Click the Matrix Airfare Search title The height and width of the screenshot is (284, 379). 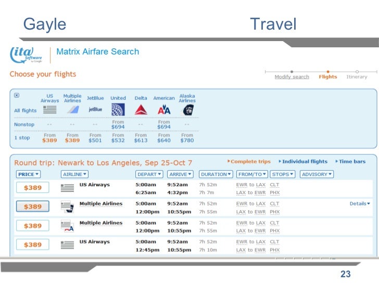click(x=98, y=51)
